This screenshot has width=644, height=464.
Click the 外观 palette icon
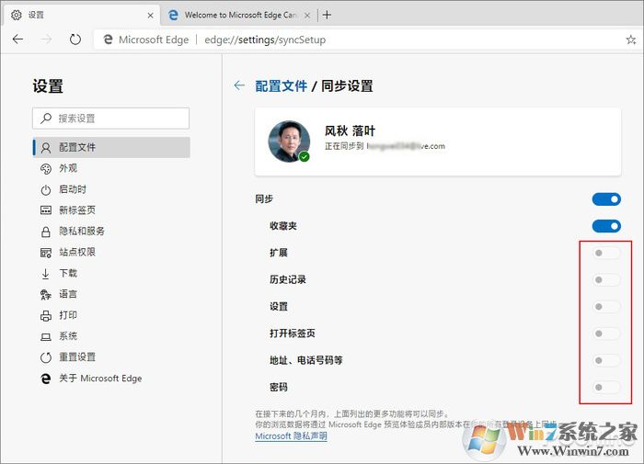pyautogui.click(x=46, y=168)
